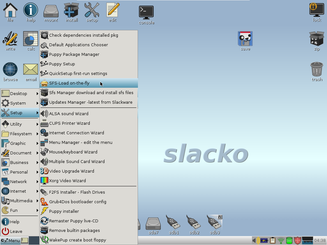Open QuickSetup first-run settings
327x245 pixels.
[x=89, y=74]
